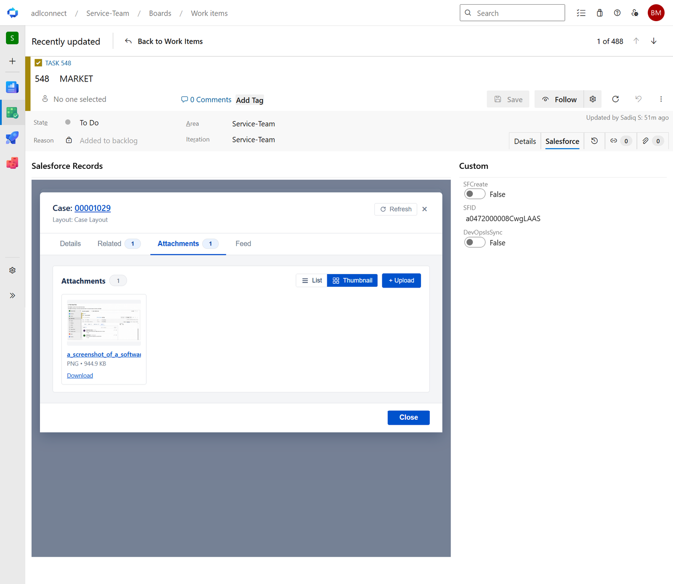
Task: Switch attachments to Thumbnail view
Action: click(x=352, y=280)
